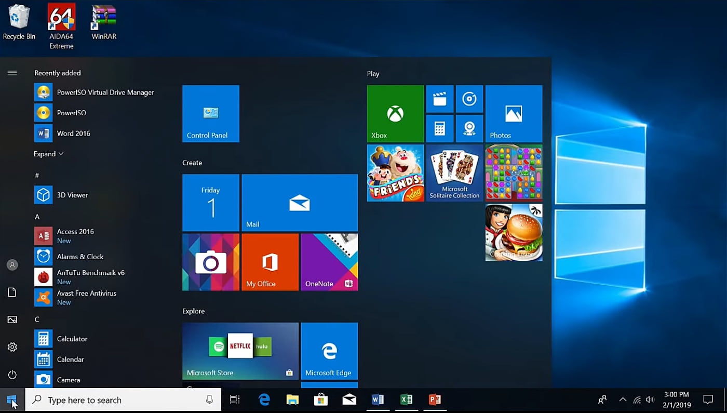The height and width of the screenshot is (413, 727).
Task: Open the Microsoft Edge tile
Action: pos(329,351)
